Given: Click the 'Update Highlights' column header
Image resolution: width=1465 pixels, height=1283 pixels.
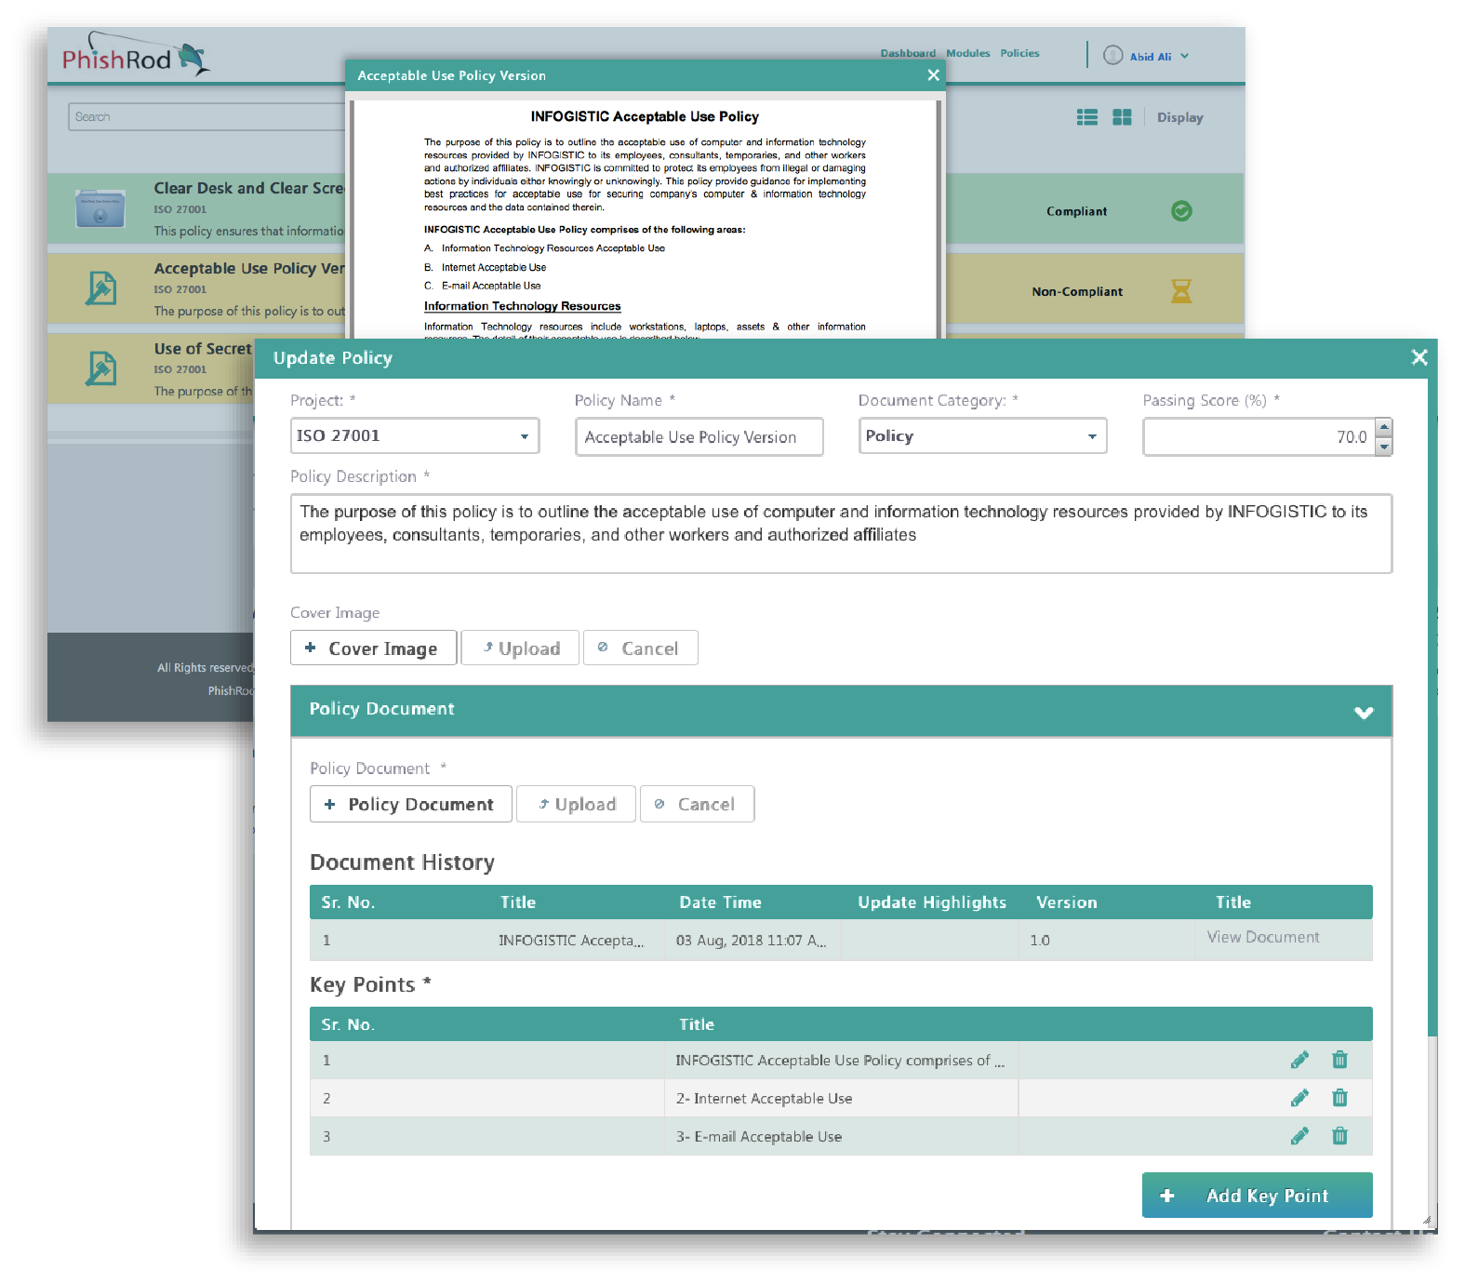Looking at the screenshot, I should (x=931, y=902).
